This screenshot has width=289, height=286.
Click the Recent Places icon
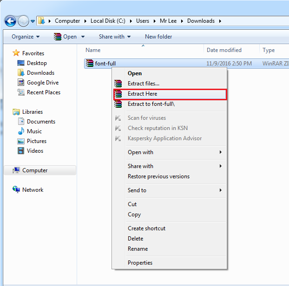tap(21, 92)
